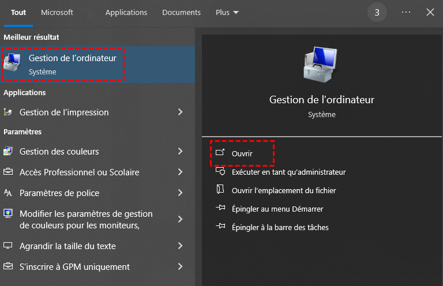This screenshot has width=443, height=286.
Task: Close the search panel with X
Action: click(x=430, y=12)
